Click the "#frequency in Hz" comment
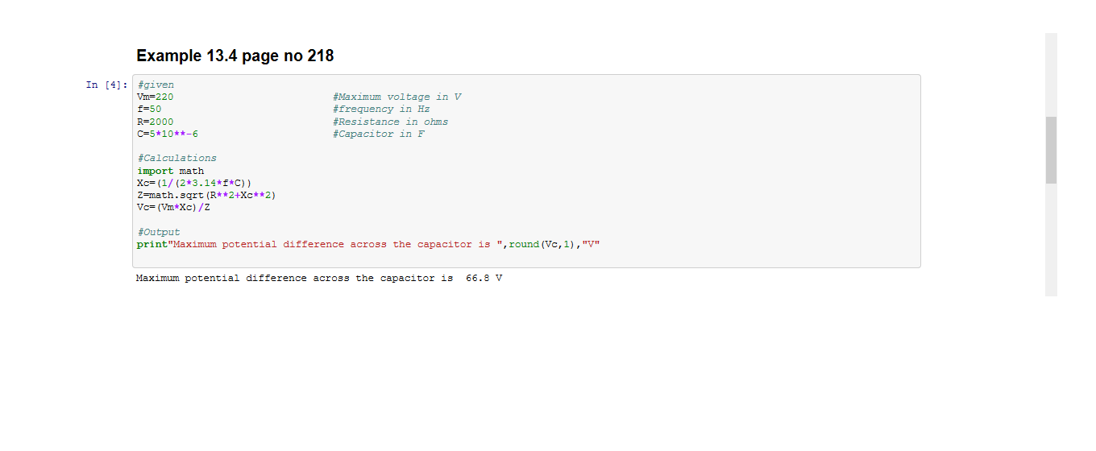The width and height of the screenshot is (1096, 451). [x=380, y=109]
